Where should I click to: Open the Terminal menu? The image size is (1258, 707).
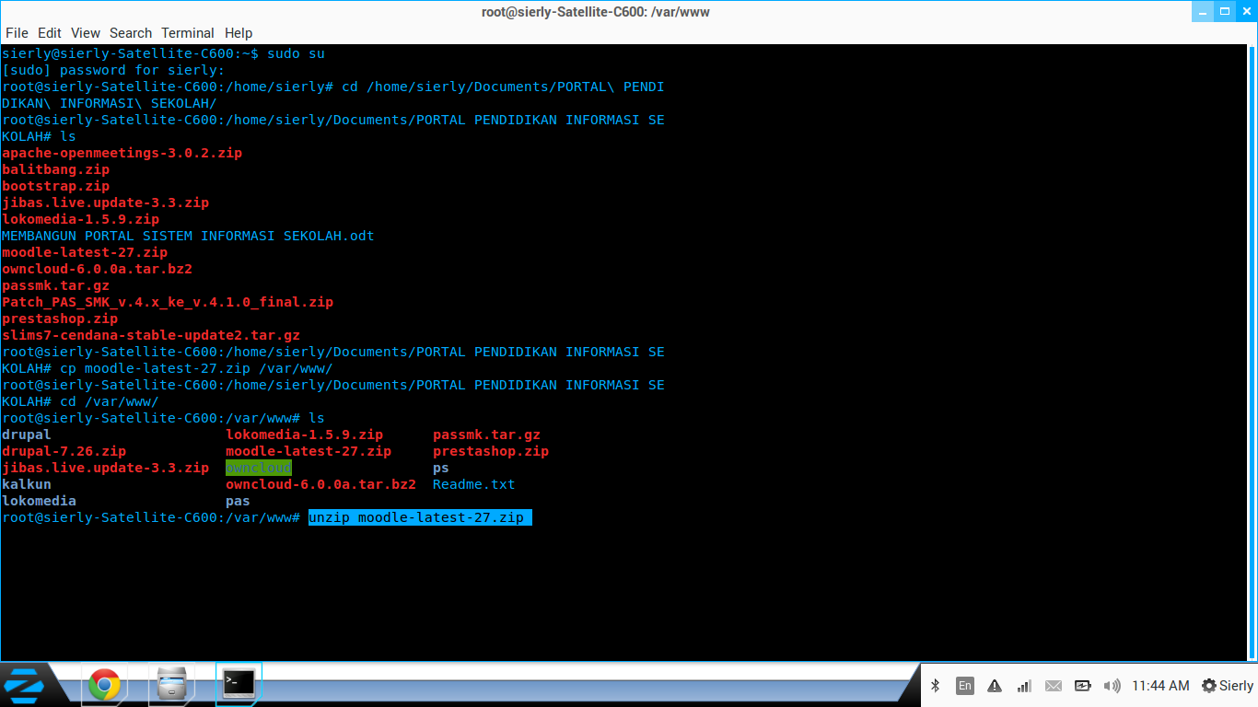click(x=188, y=33)
